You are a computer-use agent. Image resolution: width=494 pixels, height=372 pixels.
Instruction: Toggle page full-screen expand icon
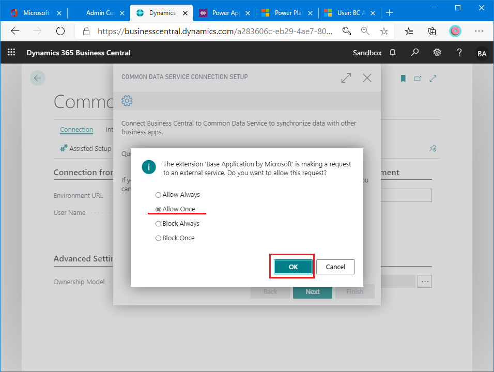(x=433, y=79)
